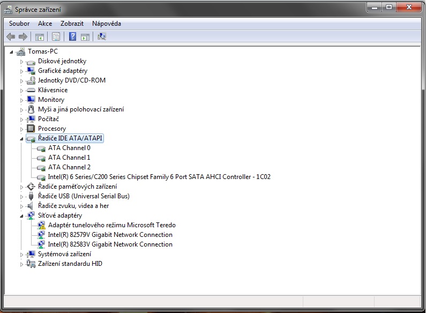Click the Forward arrow toolbar icon

coord(23,36)
